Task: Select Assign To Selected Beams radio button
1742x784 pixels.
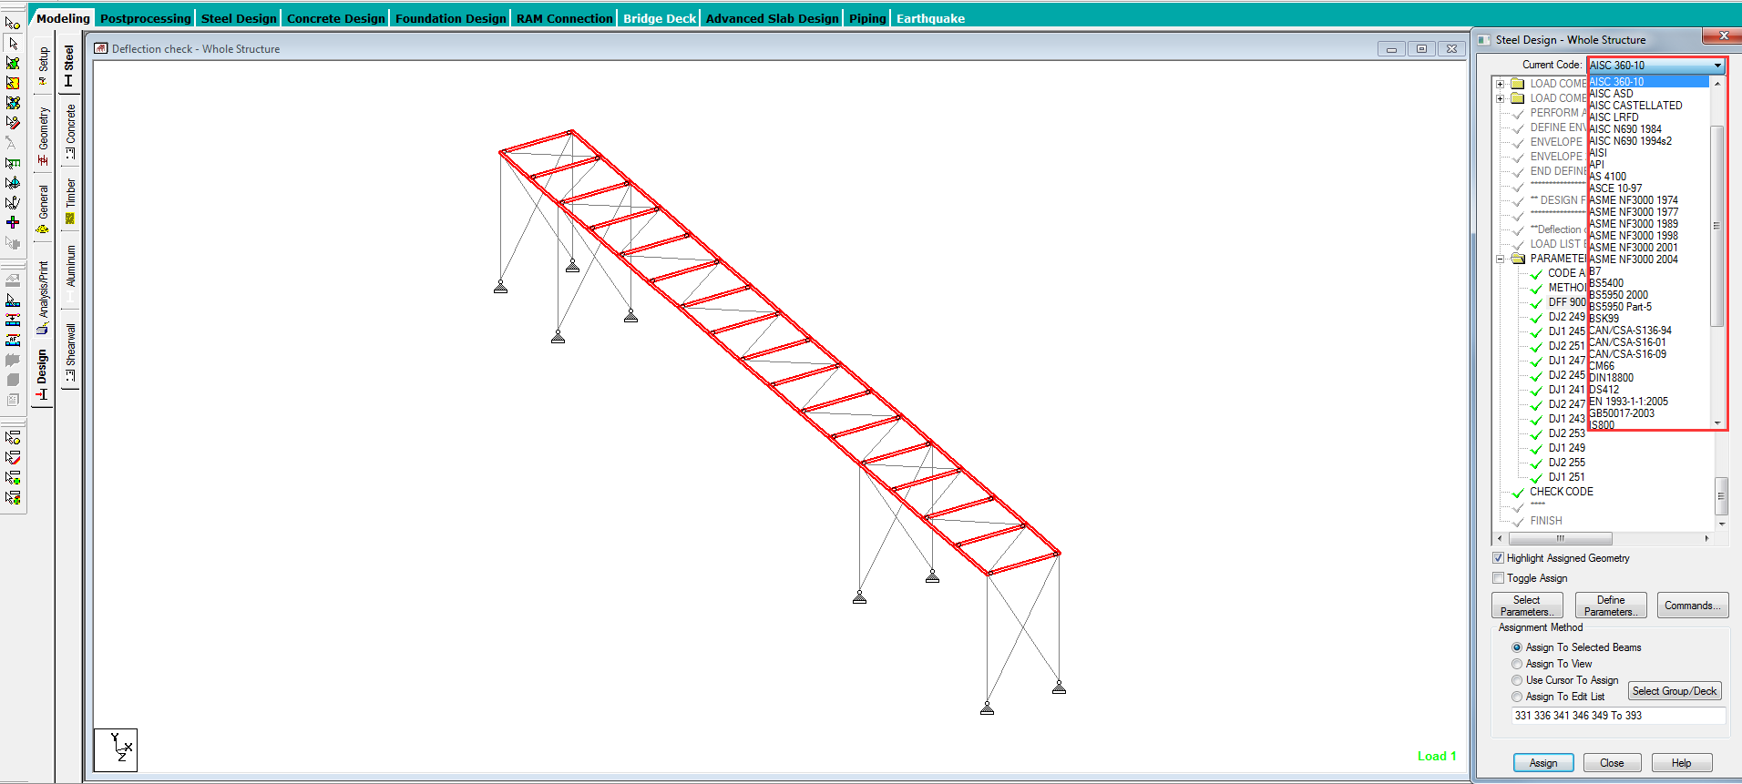Action: [x=1517, y=647]
